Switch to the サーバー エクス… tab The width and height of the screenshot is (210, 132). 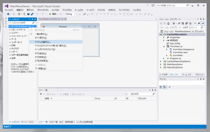(x=28, y=122)
